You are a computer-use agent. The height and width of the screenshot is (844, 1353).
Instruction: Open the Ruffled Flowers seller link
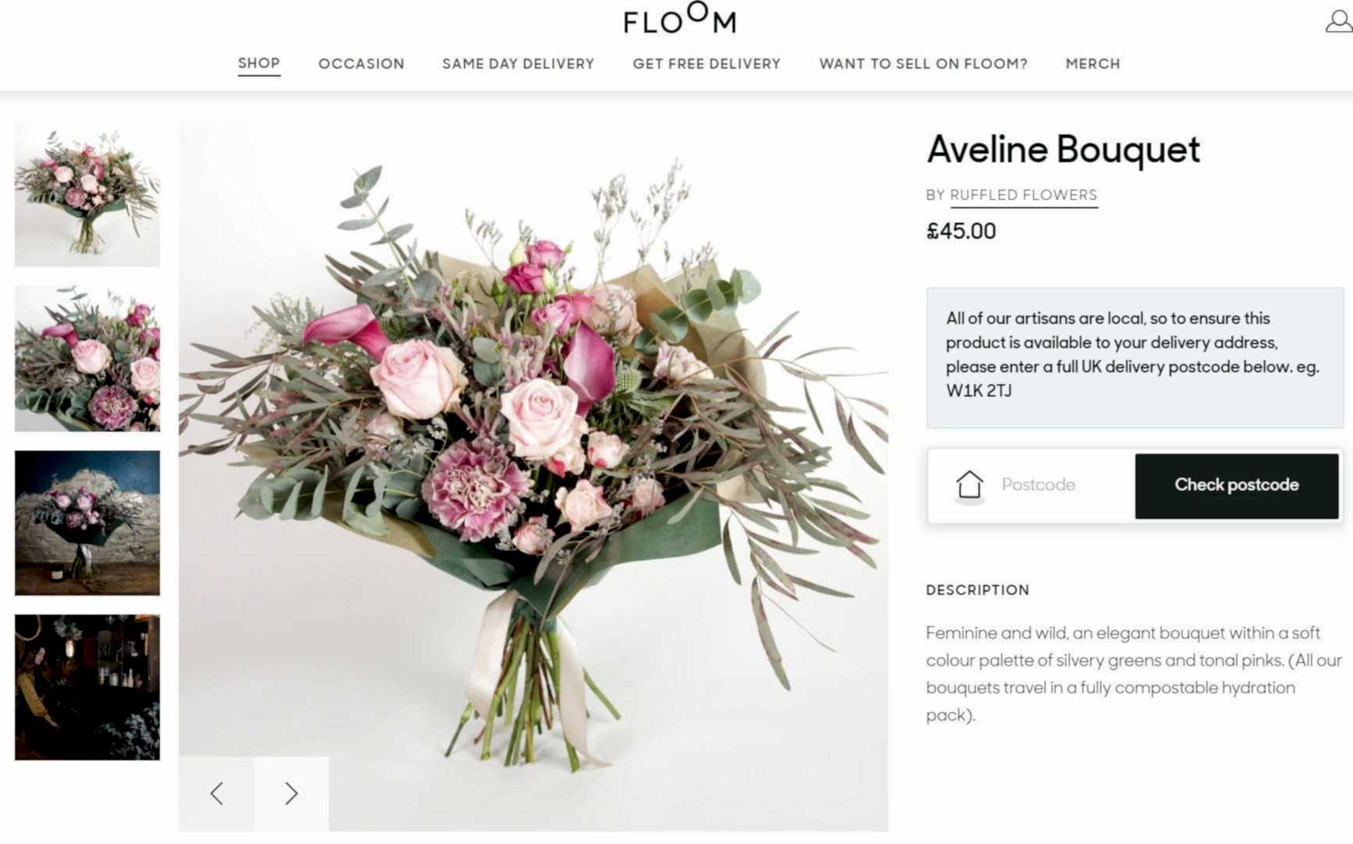[1024, 195]
